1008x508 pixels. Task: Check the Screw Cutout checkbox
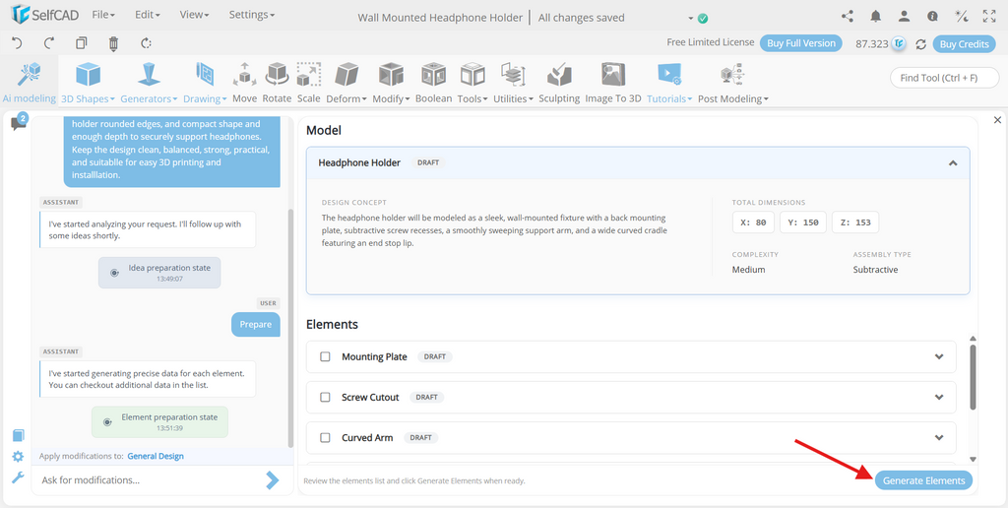click(x=325, y=397)
